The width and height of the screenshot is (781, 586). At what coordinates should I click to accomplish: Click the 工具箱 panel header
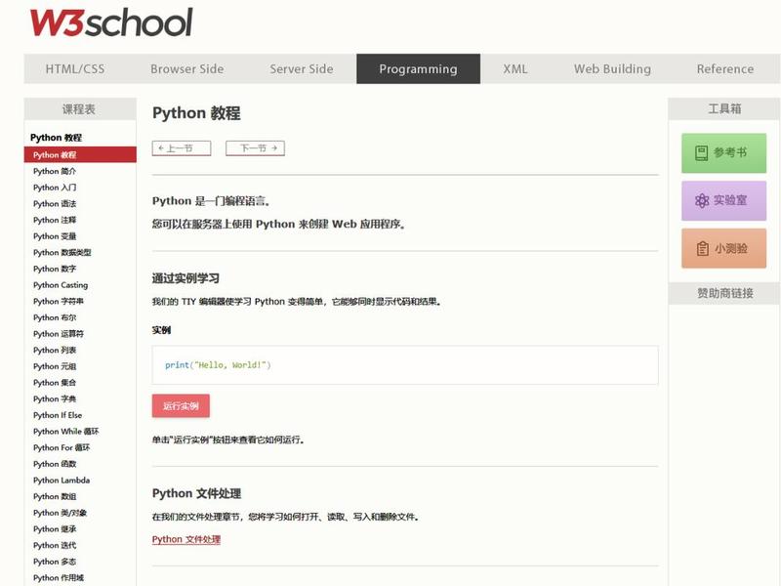[x=724, y=108]
